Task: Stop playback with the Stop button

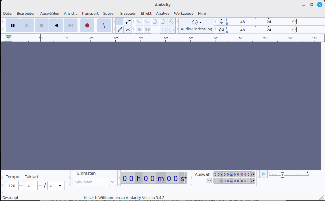Action: [42, 25]
